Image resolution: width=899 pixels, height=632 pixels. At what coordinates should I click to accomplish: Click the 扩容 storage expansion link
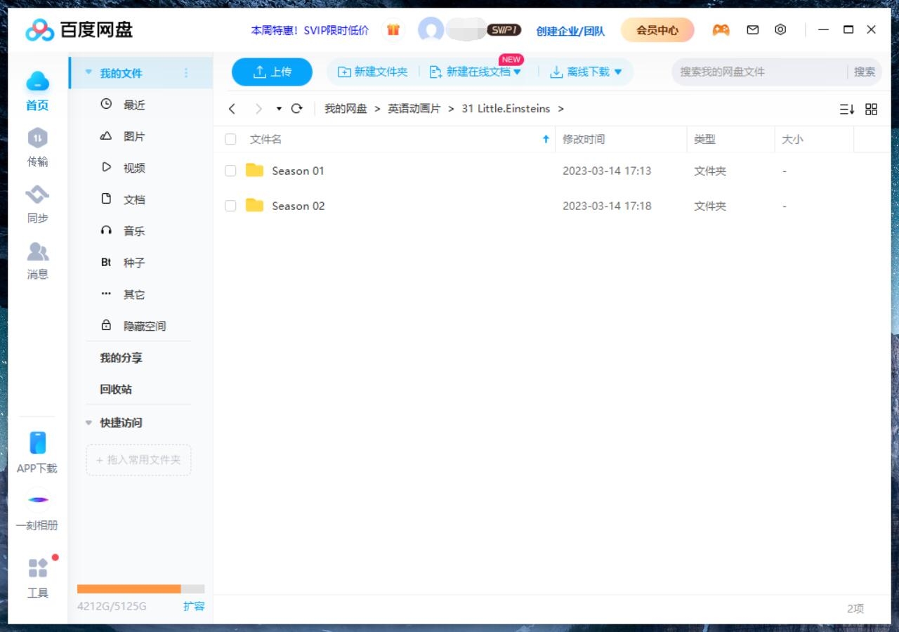pos(194,606)
